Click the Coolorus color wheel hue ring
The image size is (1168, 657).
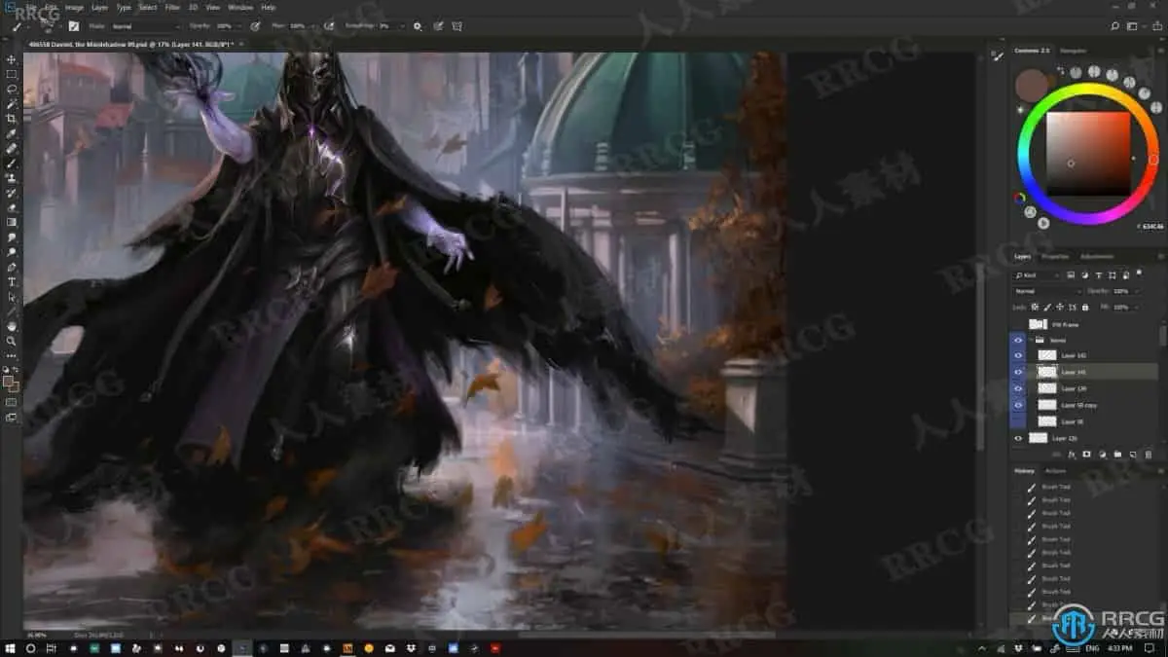(x=1087, y=89)
